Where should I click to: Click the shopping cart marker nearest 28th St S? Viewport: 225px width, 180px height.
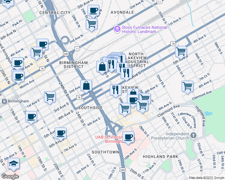coord(125,109)
